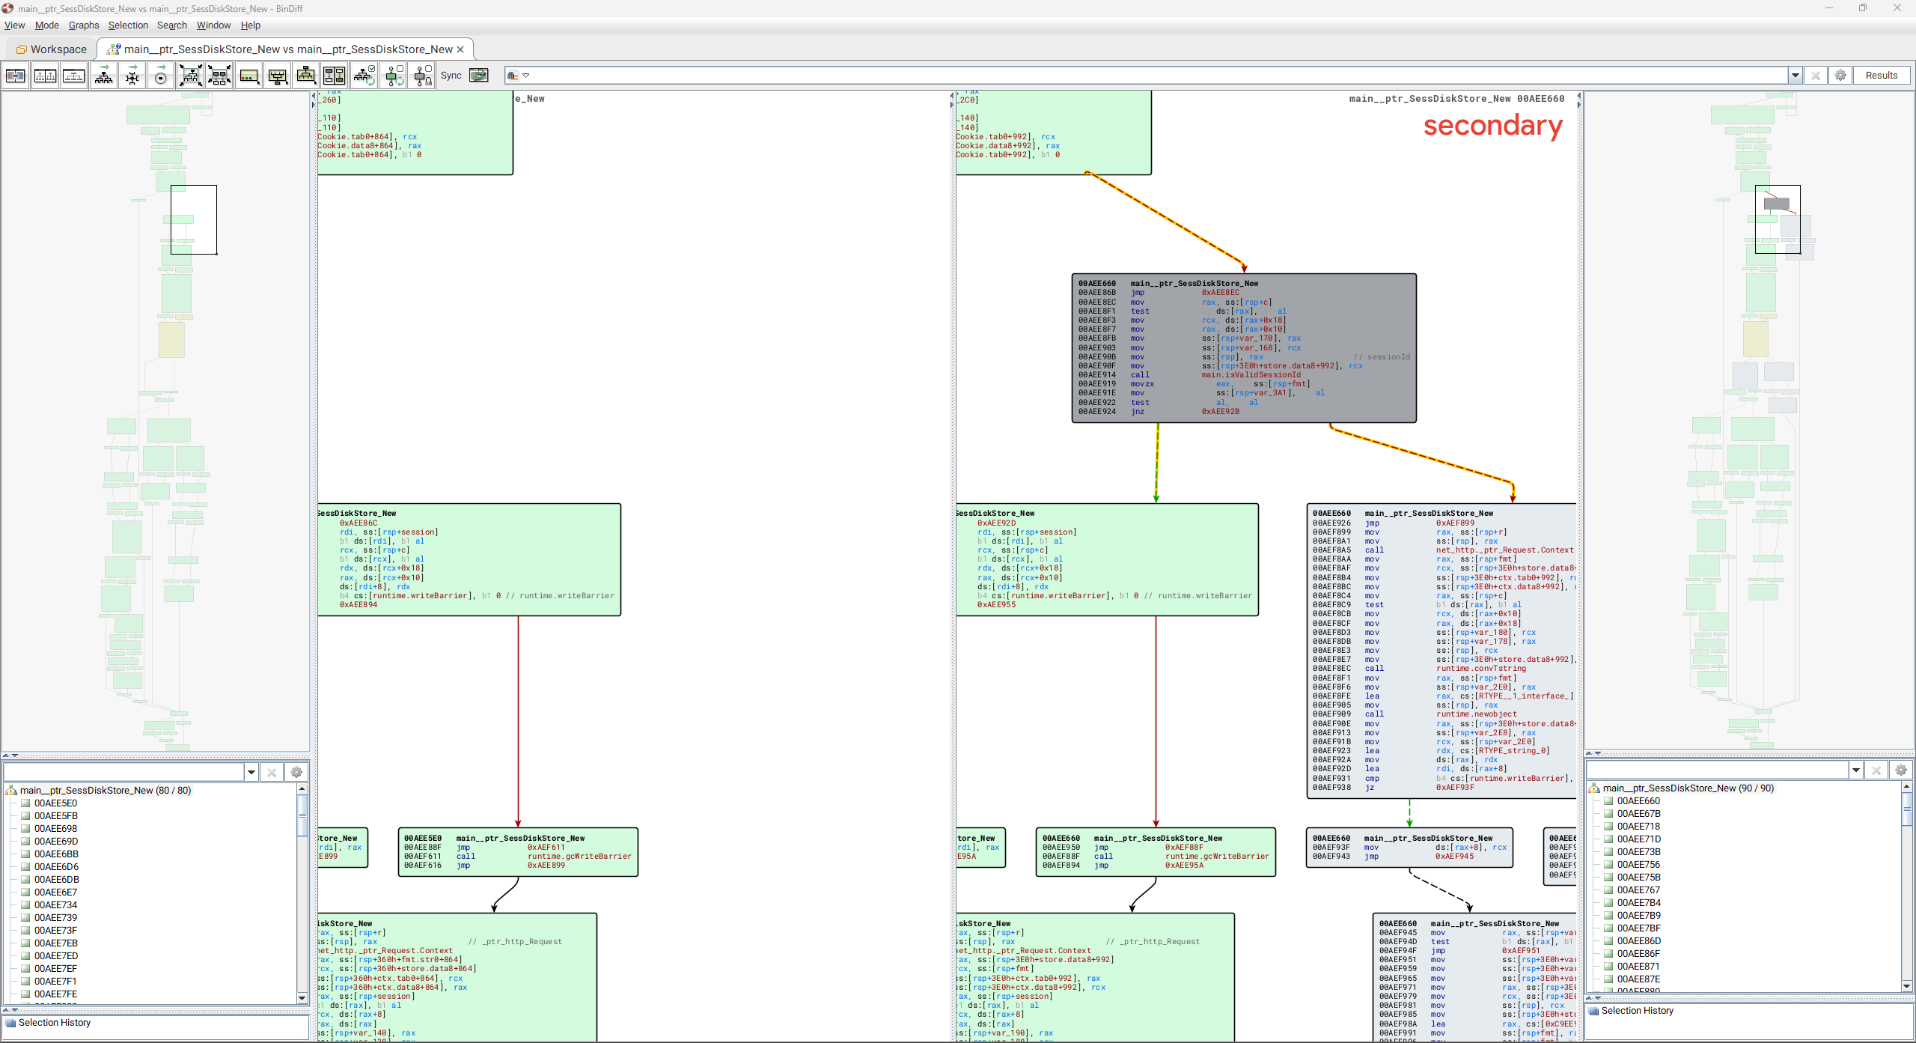Apply hierarchical graph layout
The image size is (1916, 1043).
click(104, 76)
